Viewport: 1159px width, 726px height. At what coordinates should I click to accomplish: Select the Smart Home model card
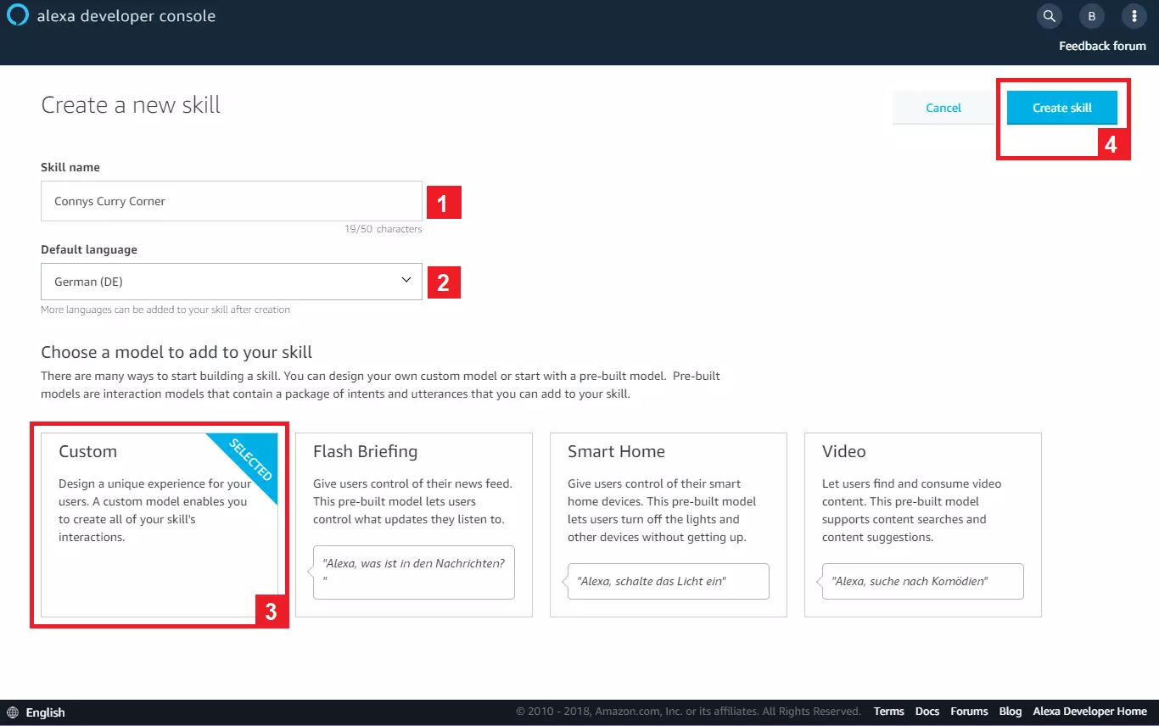click(x=669, y=525)
